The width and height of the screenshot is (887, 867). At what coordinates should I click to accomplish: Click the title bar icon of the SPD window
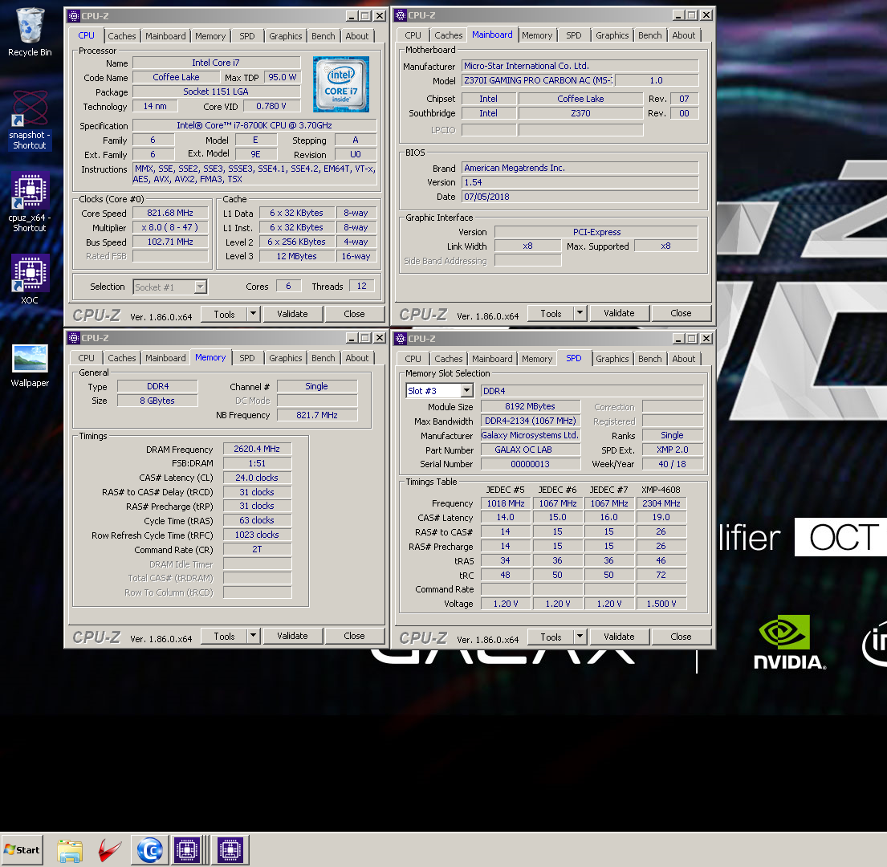coord(401,339)
